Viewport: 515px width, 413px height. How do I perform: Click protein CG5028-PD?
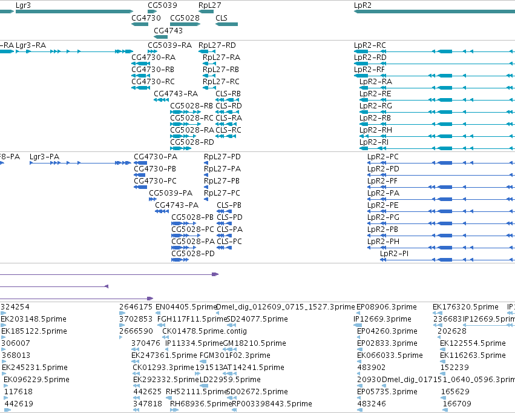[193, 254]
